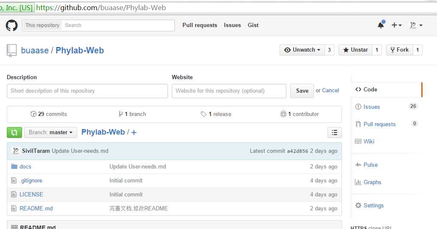Image resolution: width=437 pixels, height=229 pixels.
Task: Click the Code brackets icon in sidebar
Action: point(358,89)
